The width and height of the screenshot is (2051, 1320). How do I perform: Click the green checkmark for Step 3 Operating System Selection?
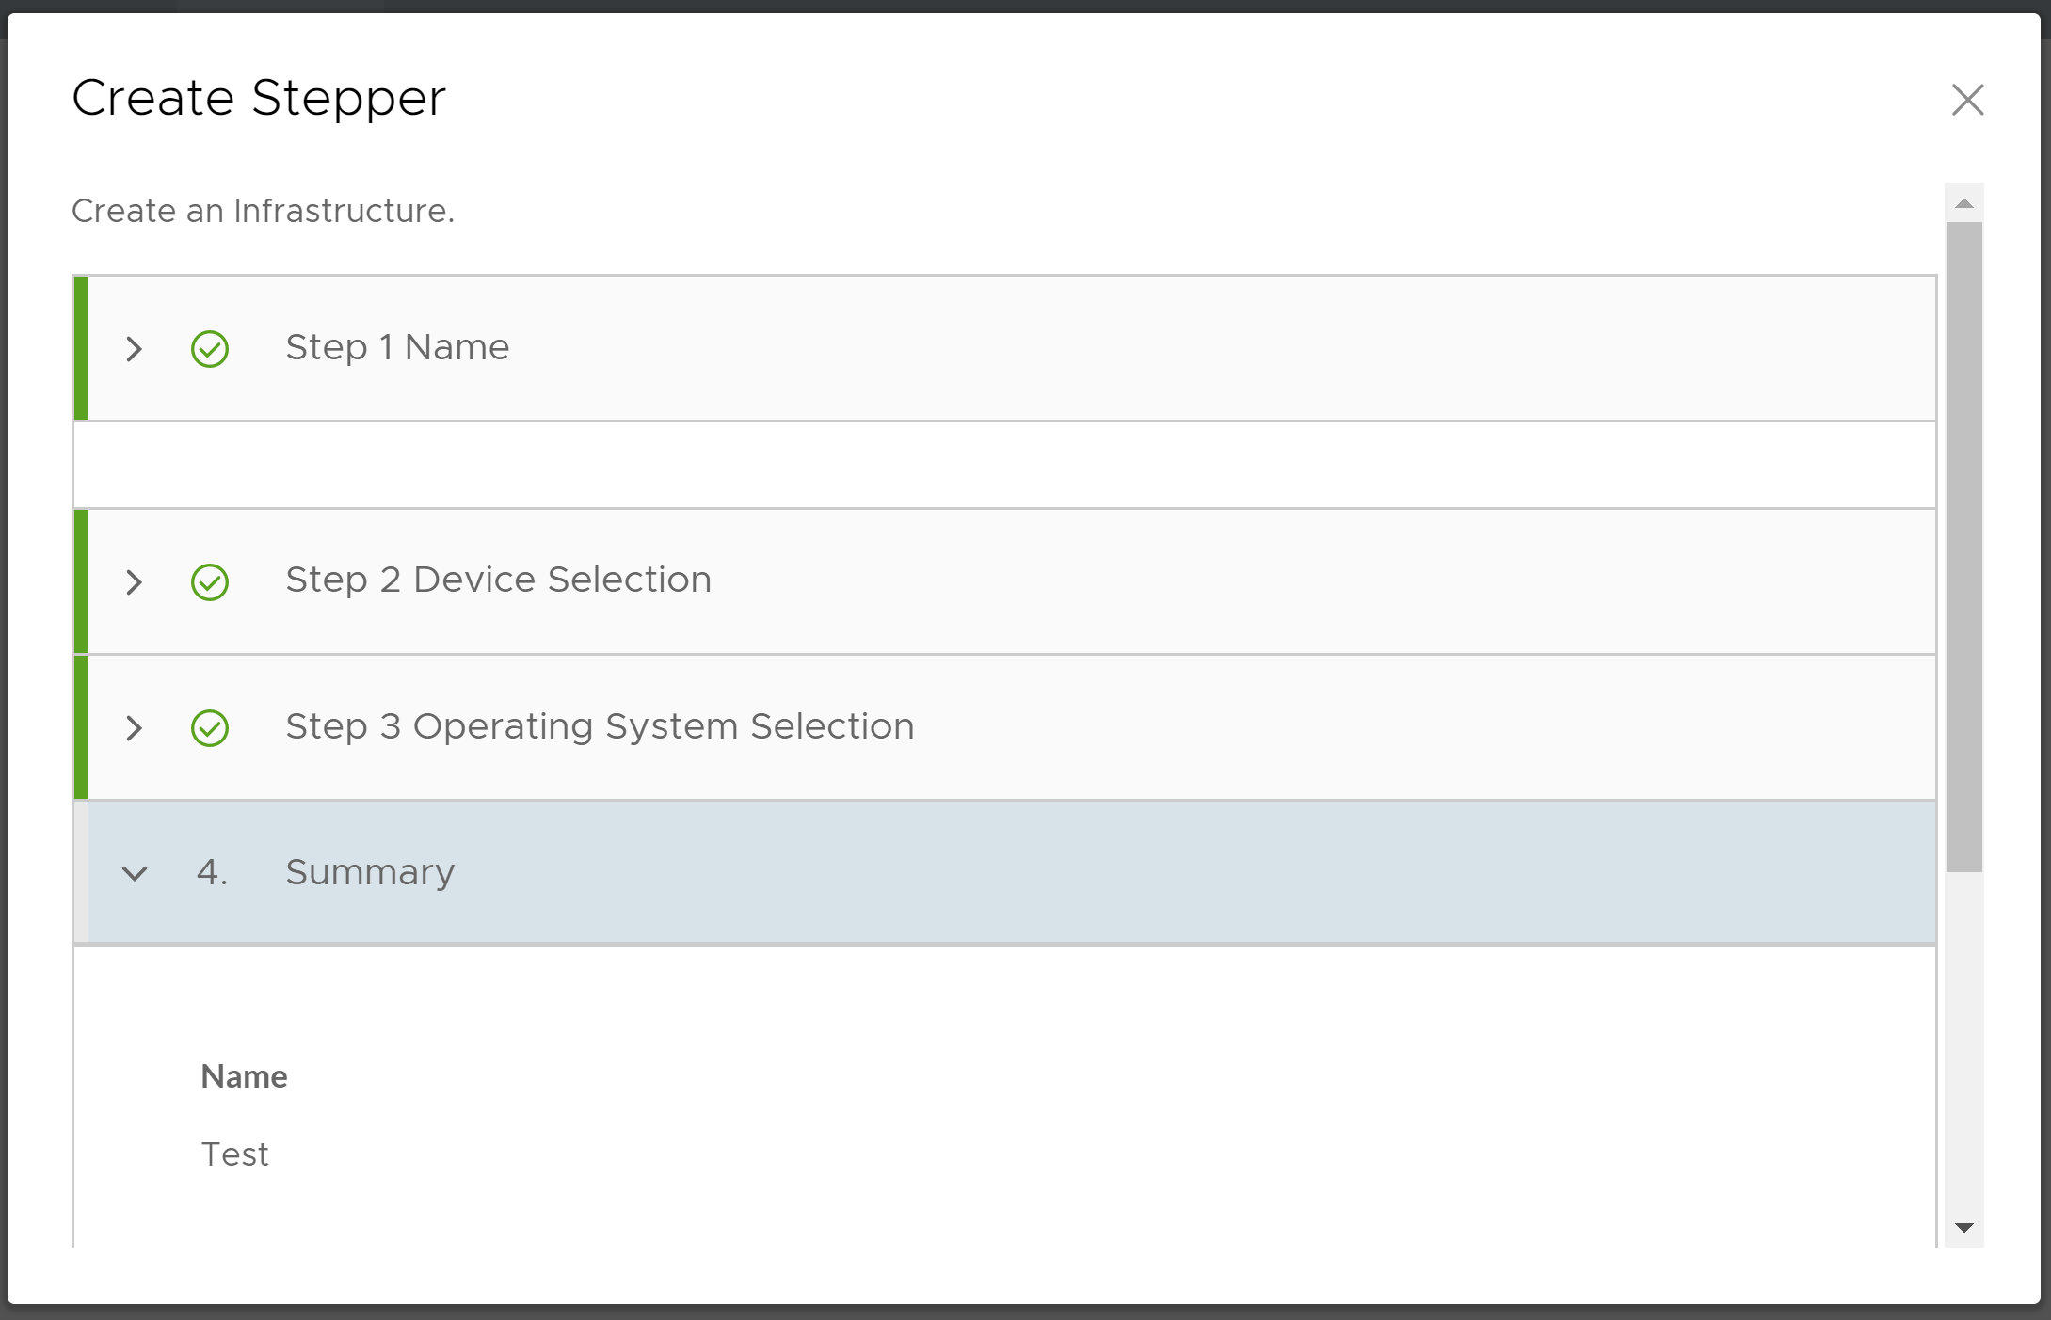coord(211,728)
